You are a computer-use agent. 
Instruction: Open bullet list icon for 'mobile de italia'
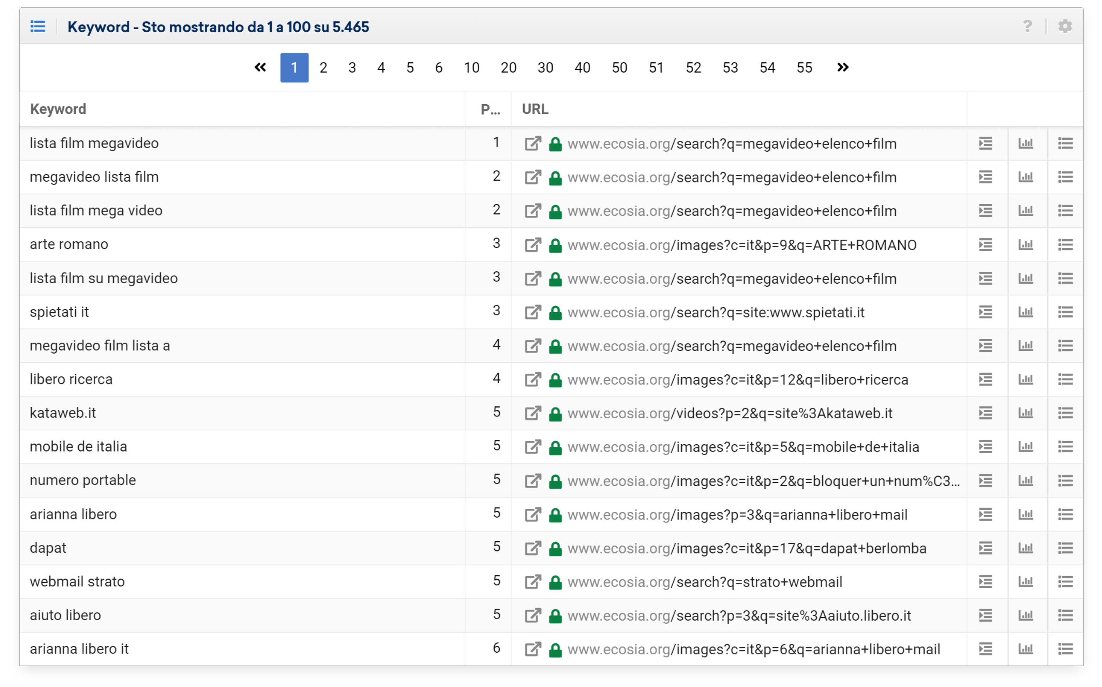click(1065, 447)
